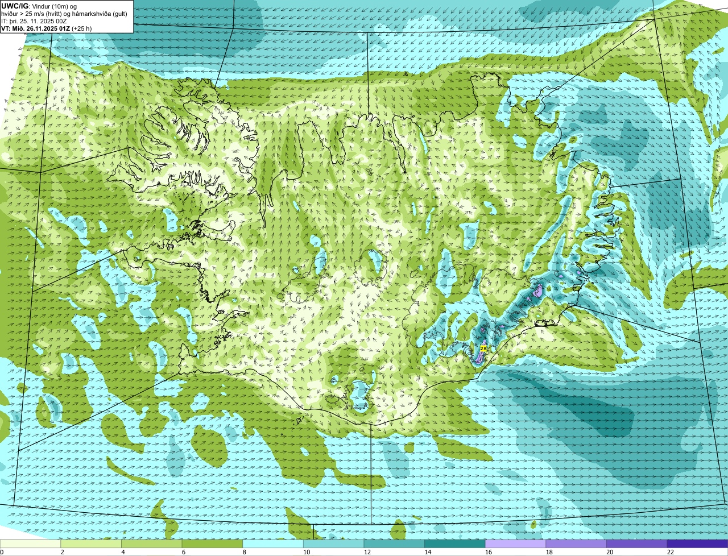Click the '16' label under the legend

tap(488, 551)
